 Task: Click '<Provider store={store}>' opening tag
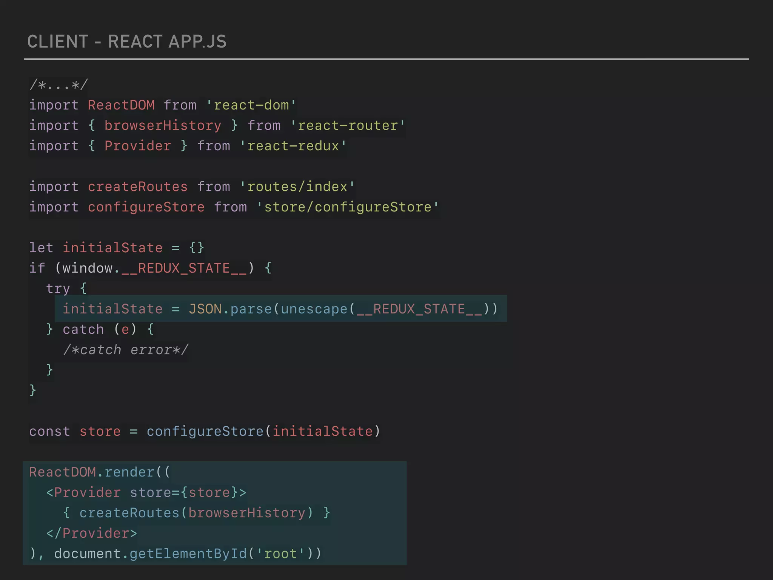(x=146, y=492)
